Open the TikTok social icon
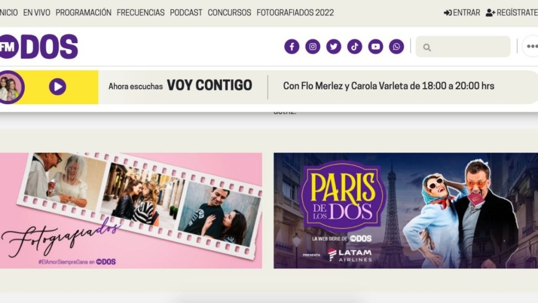 tap(355, 46)
